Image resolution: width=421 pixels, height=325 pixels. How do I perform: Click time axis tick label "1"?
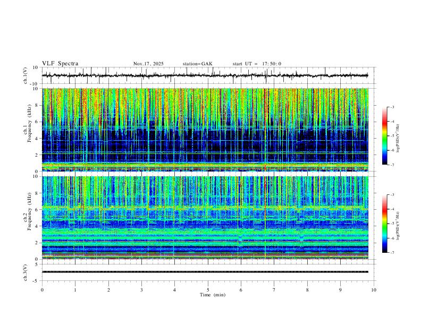[75, 290]
